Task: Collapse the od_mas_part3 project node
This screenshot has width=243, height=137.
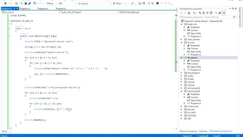Action: [x=181, y=91]
